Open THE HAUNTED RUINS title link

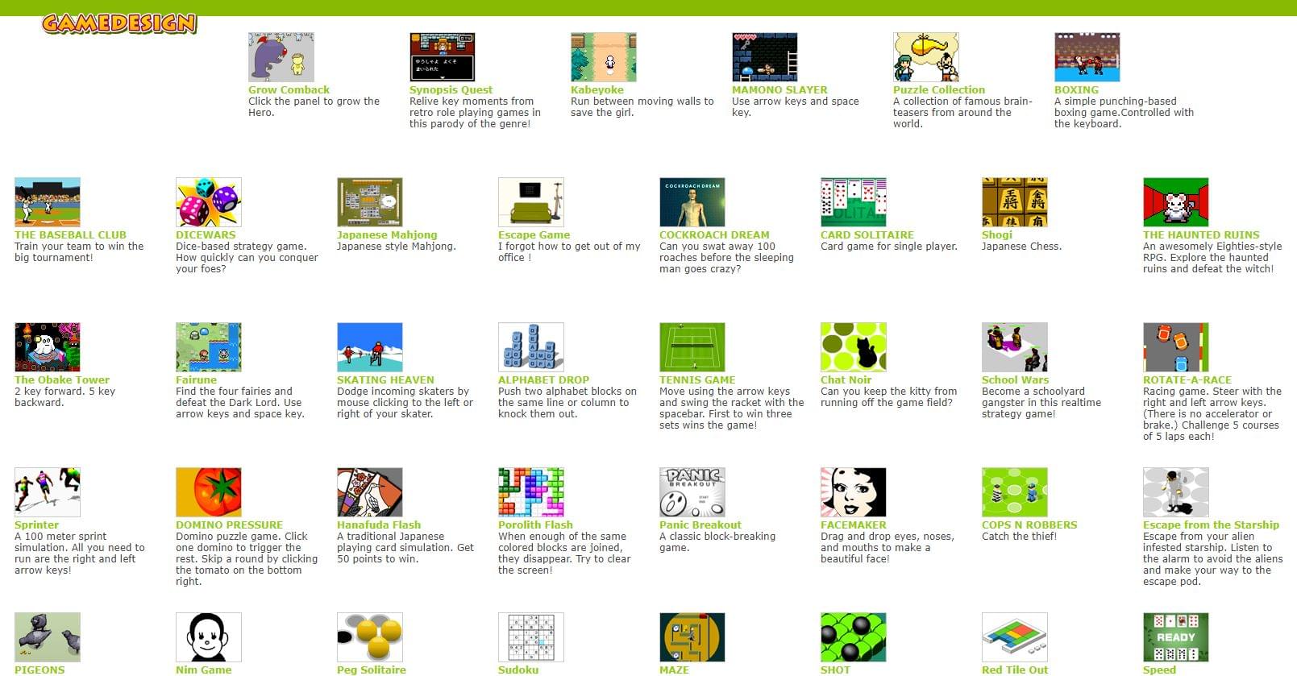(1201, 235)
